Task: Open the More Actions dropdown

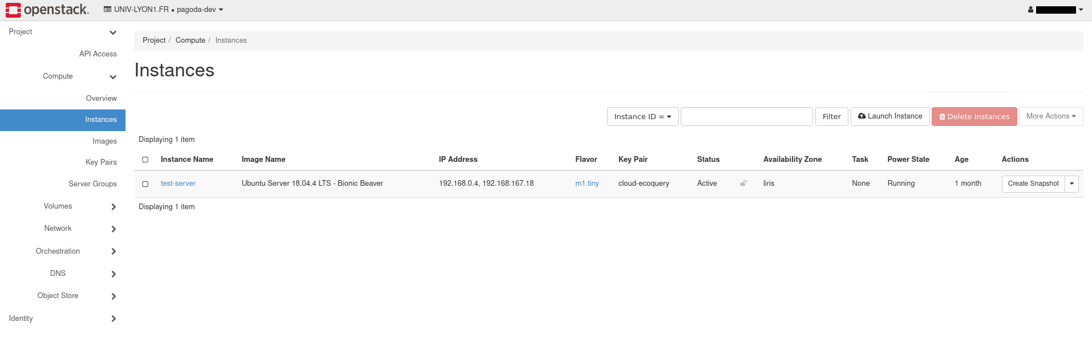Action: point(1050,116)
